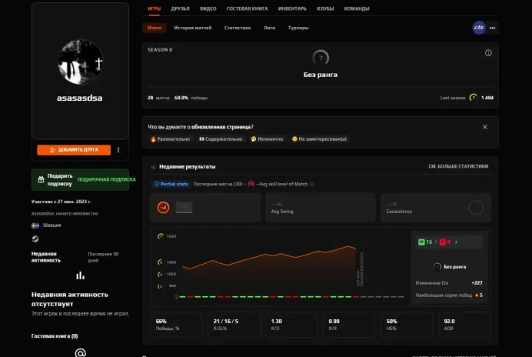This screenshot has height=357, width=532.
Task: Open the ИНВЕНТАРЬ tab
Action: click(292, 8)
